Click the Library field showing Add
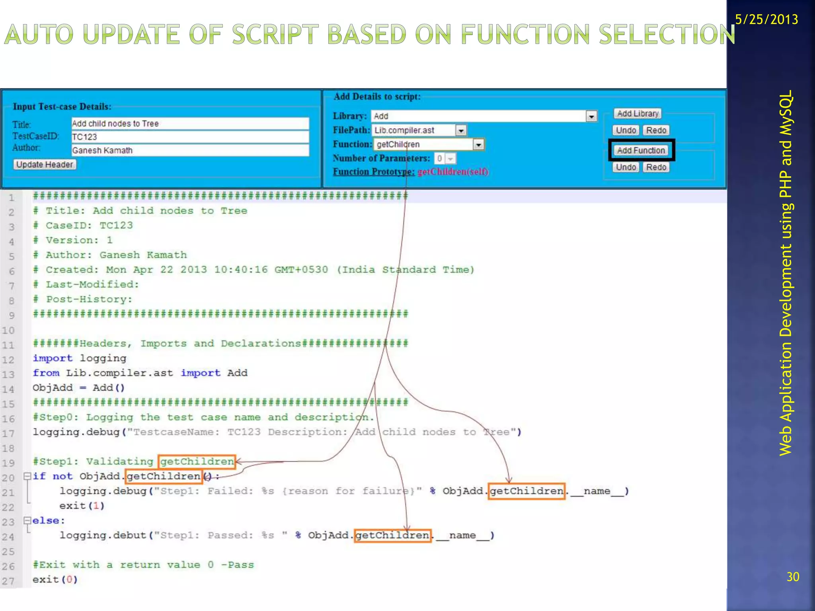 tap(484, 116)
